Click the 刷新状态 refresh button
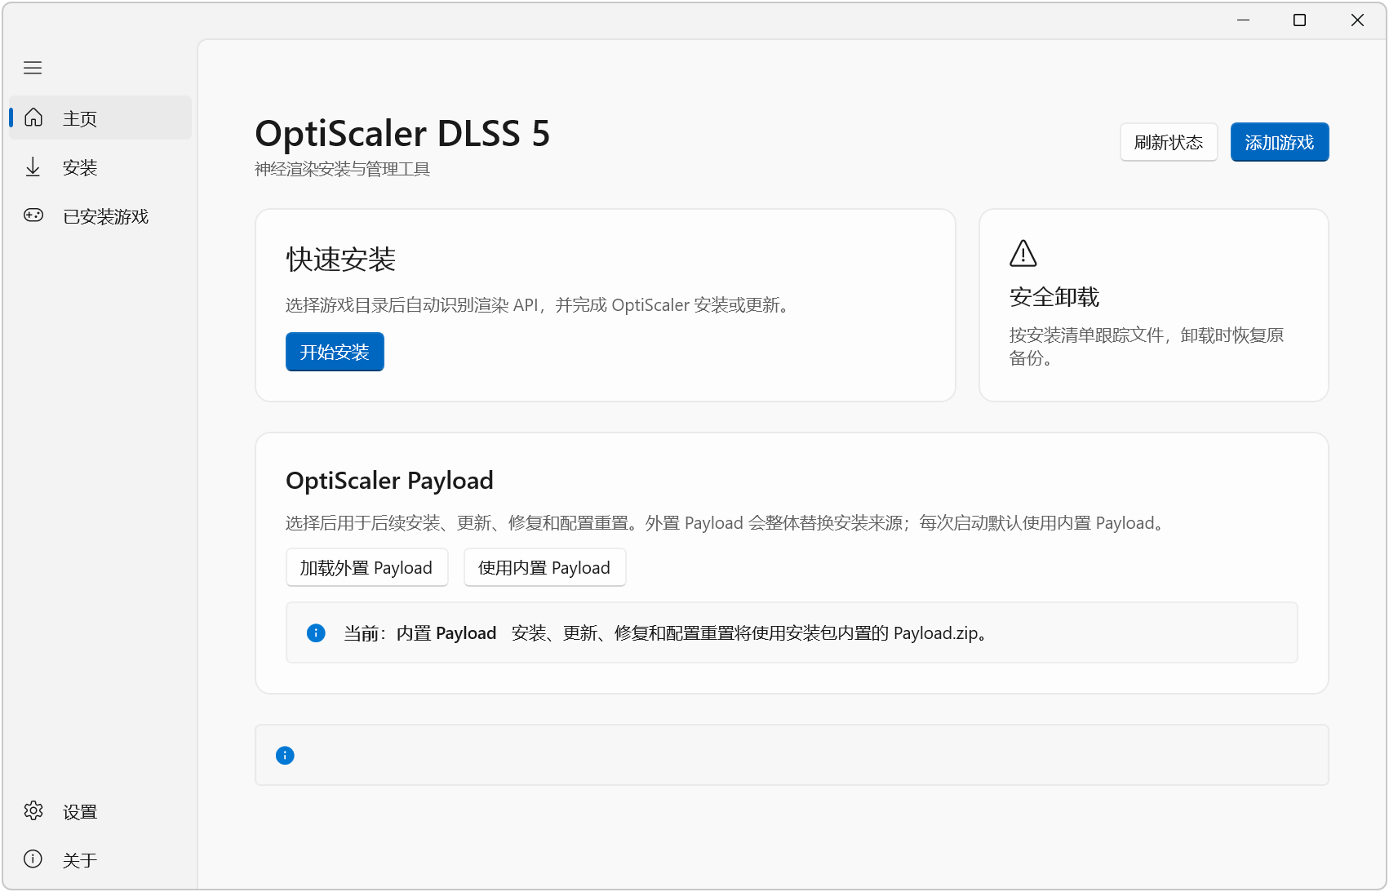 tap(1169, 142)
